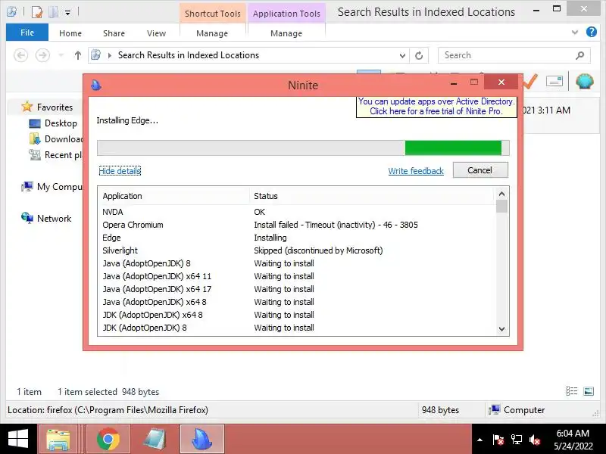Screen dimensions: 606x454
Task: Click the Properties icon in Explorer's quick access toolbar
Action: tap(36, 12)
